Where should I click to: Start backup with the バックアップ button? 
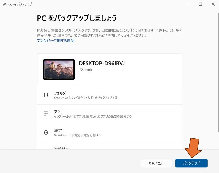pos(191,163)
